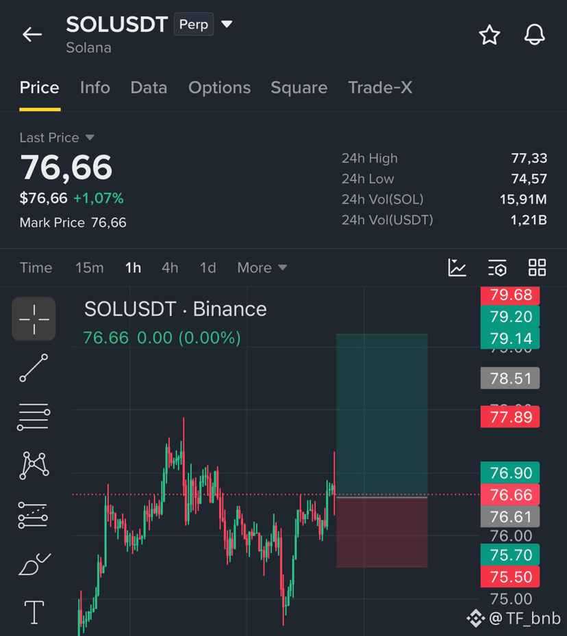567x636 pixels.
Task: Click the 77.89 red price label
Action: click(510, 416)
